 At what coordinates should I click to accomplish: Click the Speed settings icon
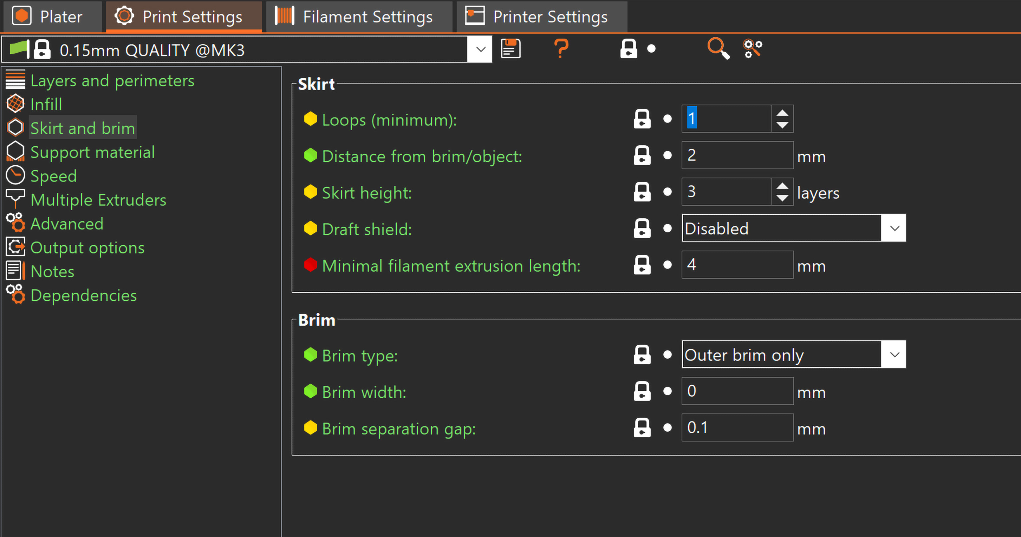point(15,176)
